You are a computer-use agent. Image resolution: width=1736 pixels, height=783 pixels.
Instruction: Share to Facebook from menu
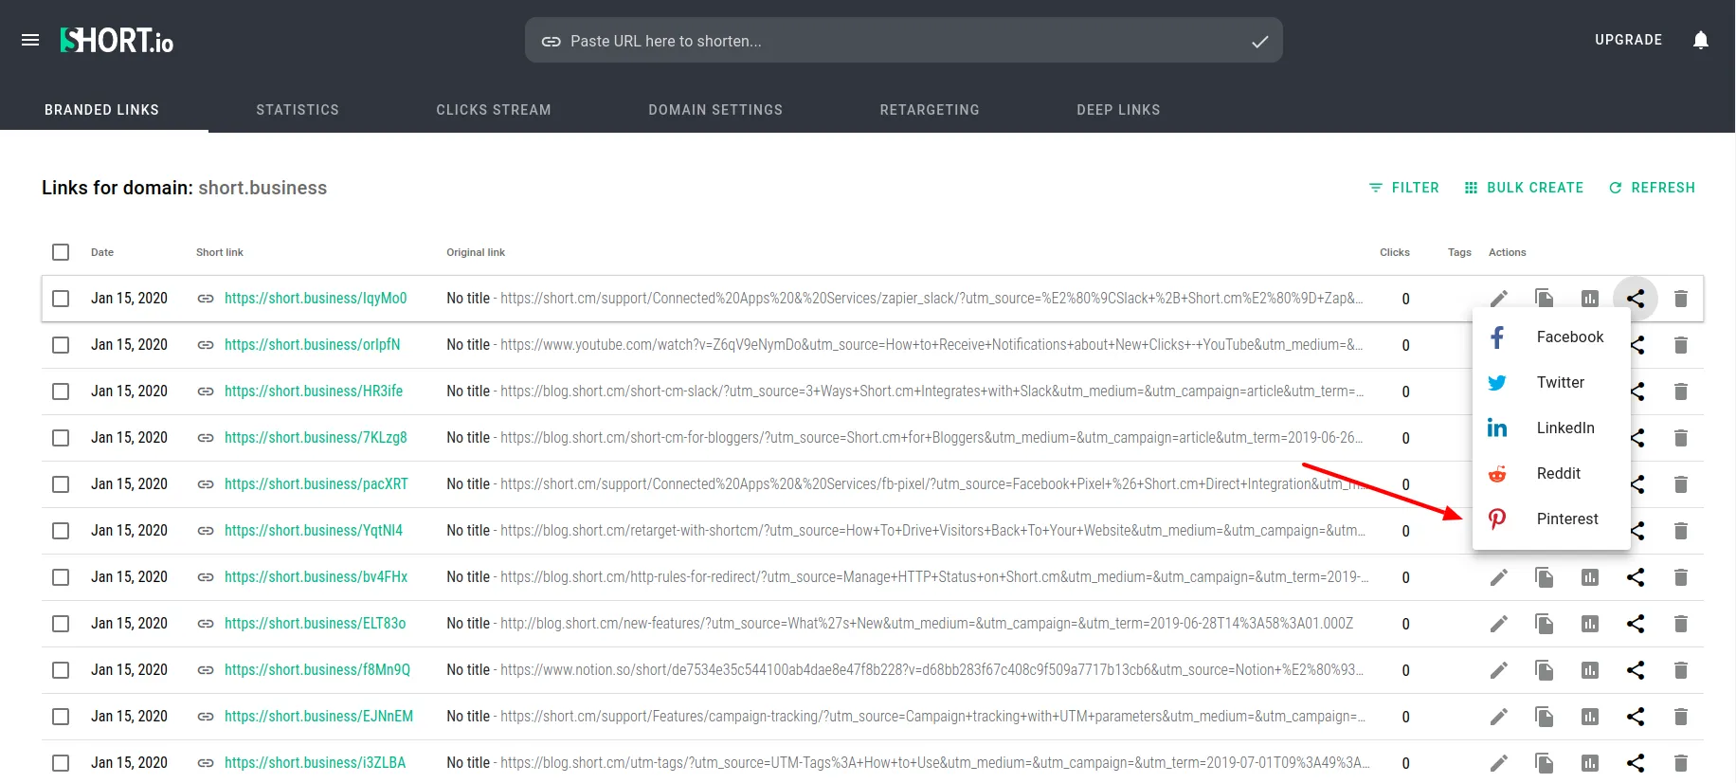click(1551, 337)
